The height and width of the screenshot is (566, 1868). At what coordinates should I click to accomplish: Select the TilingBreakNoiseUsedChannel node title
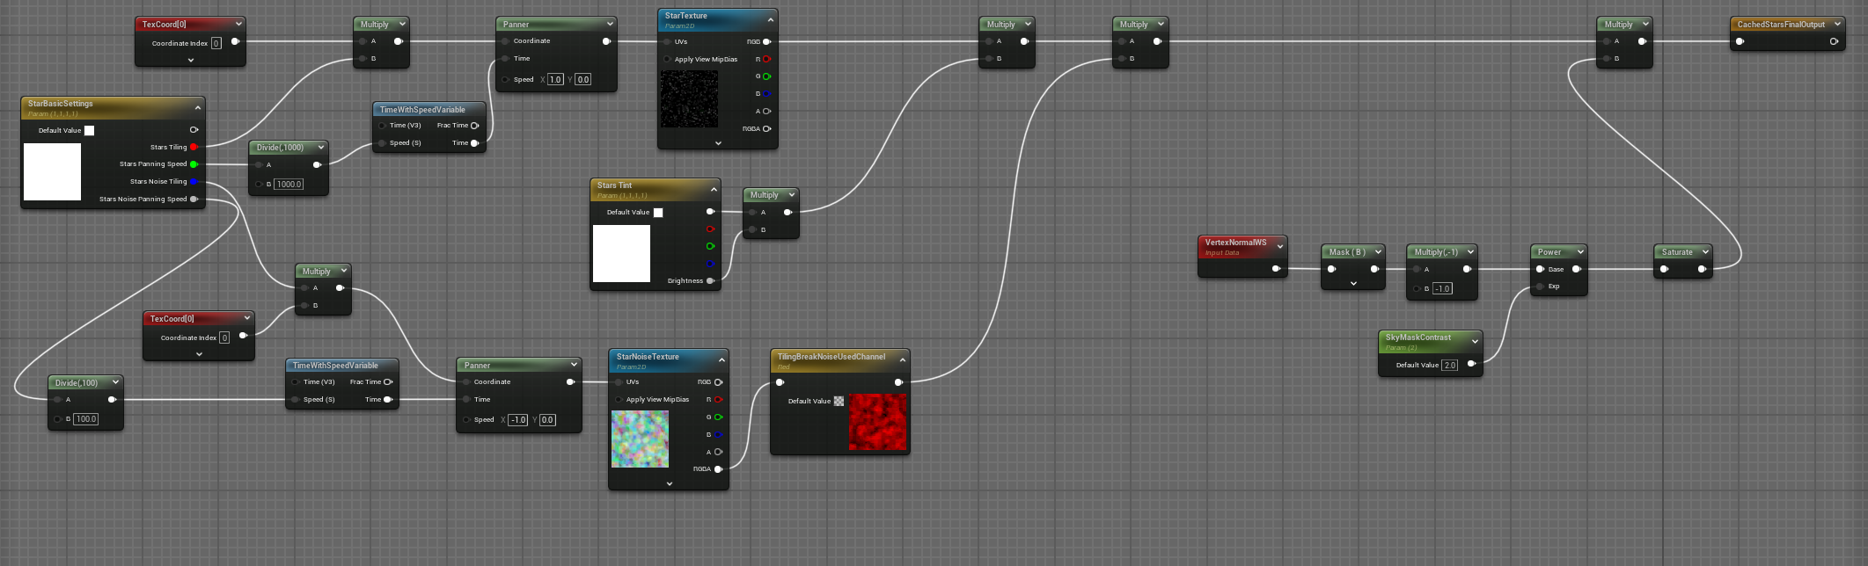pyautogui.click(x=831, y=357)
